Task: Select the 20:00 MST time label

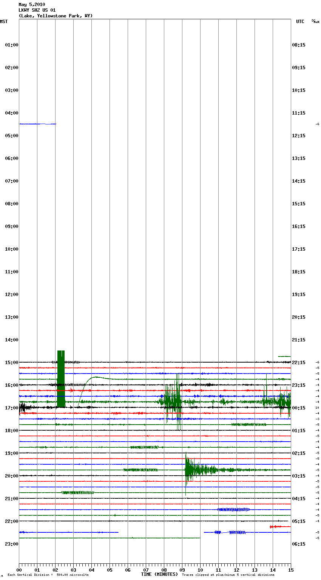Action: click(12, 476)
